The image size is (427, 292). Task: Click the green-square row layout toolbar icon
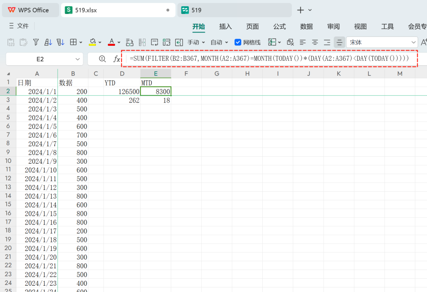pyautogui.click(x=166, y=42)
